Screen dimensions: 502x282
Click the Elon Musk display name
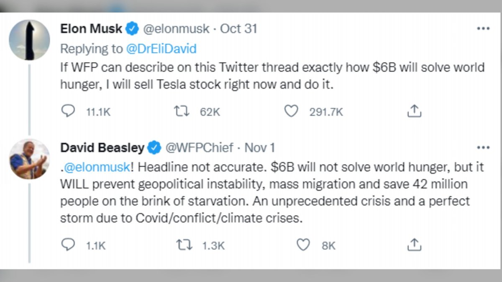(91, 29)
